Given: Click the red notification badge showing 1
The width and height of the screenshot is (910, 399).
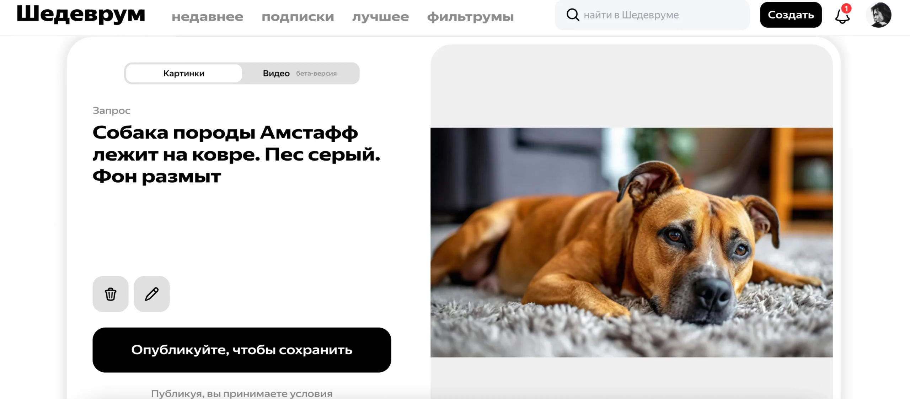Looking at the screenshot, I should (846, 8).
